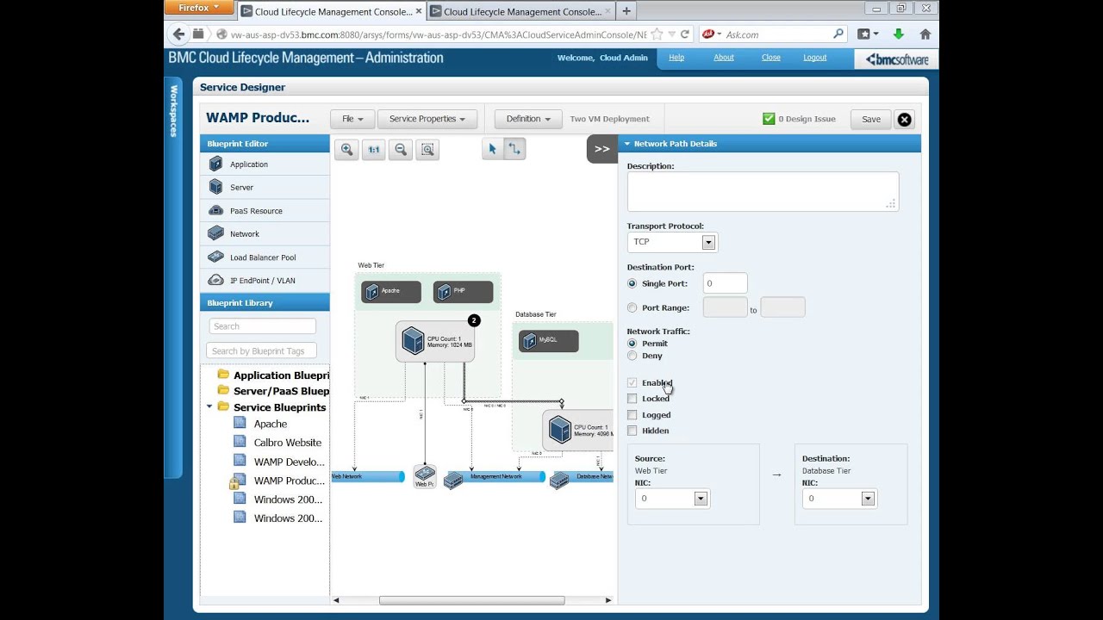Select Web Tier server with 1024 MB
1103x620 pixels.
pyautogui.click(x=435, y=341)
